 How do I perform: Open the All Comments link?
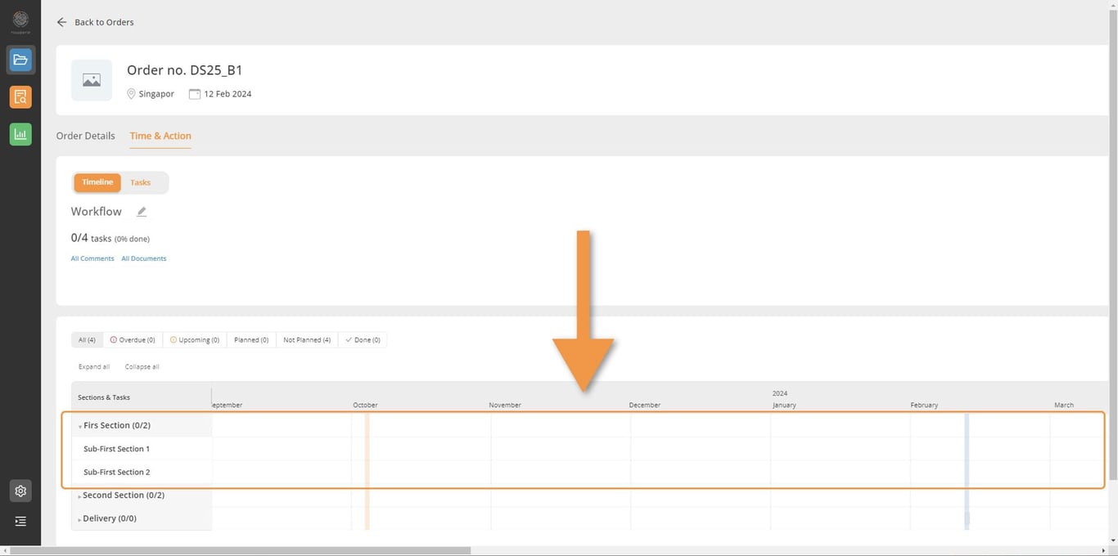coord(92,258)
